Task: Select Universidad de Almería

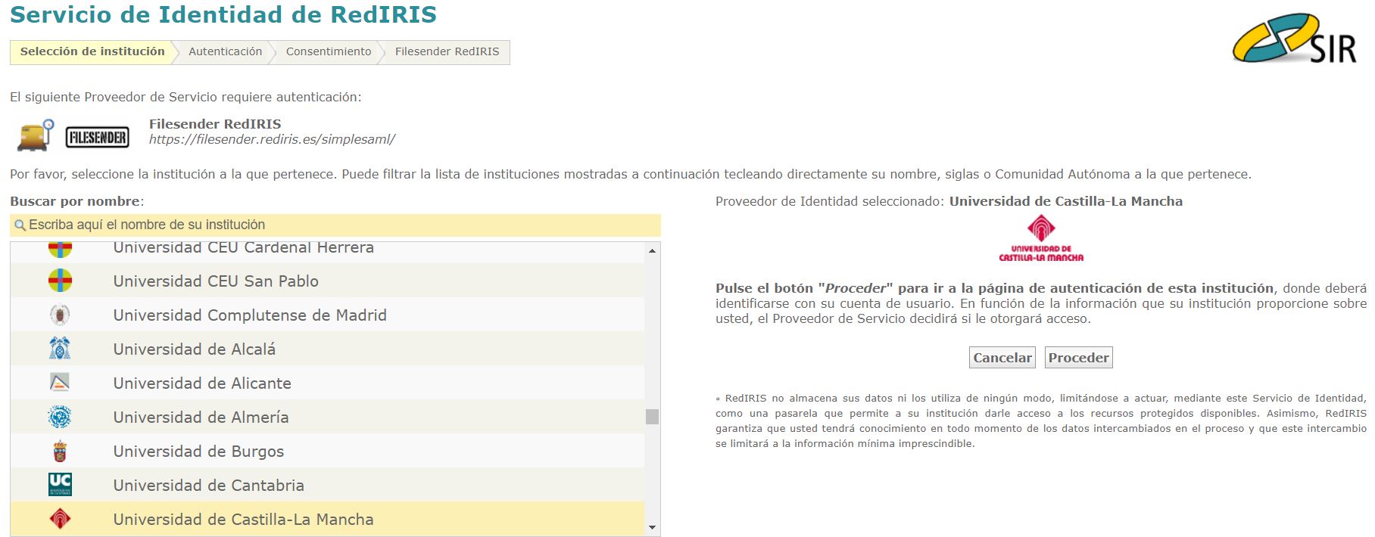Action: coord(327,417)
